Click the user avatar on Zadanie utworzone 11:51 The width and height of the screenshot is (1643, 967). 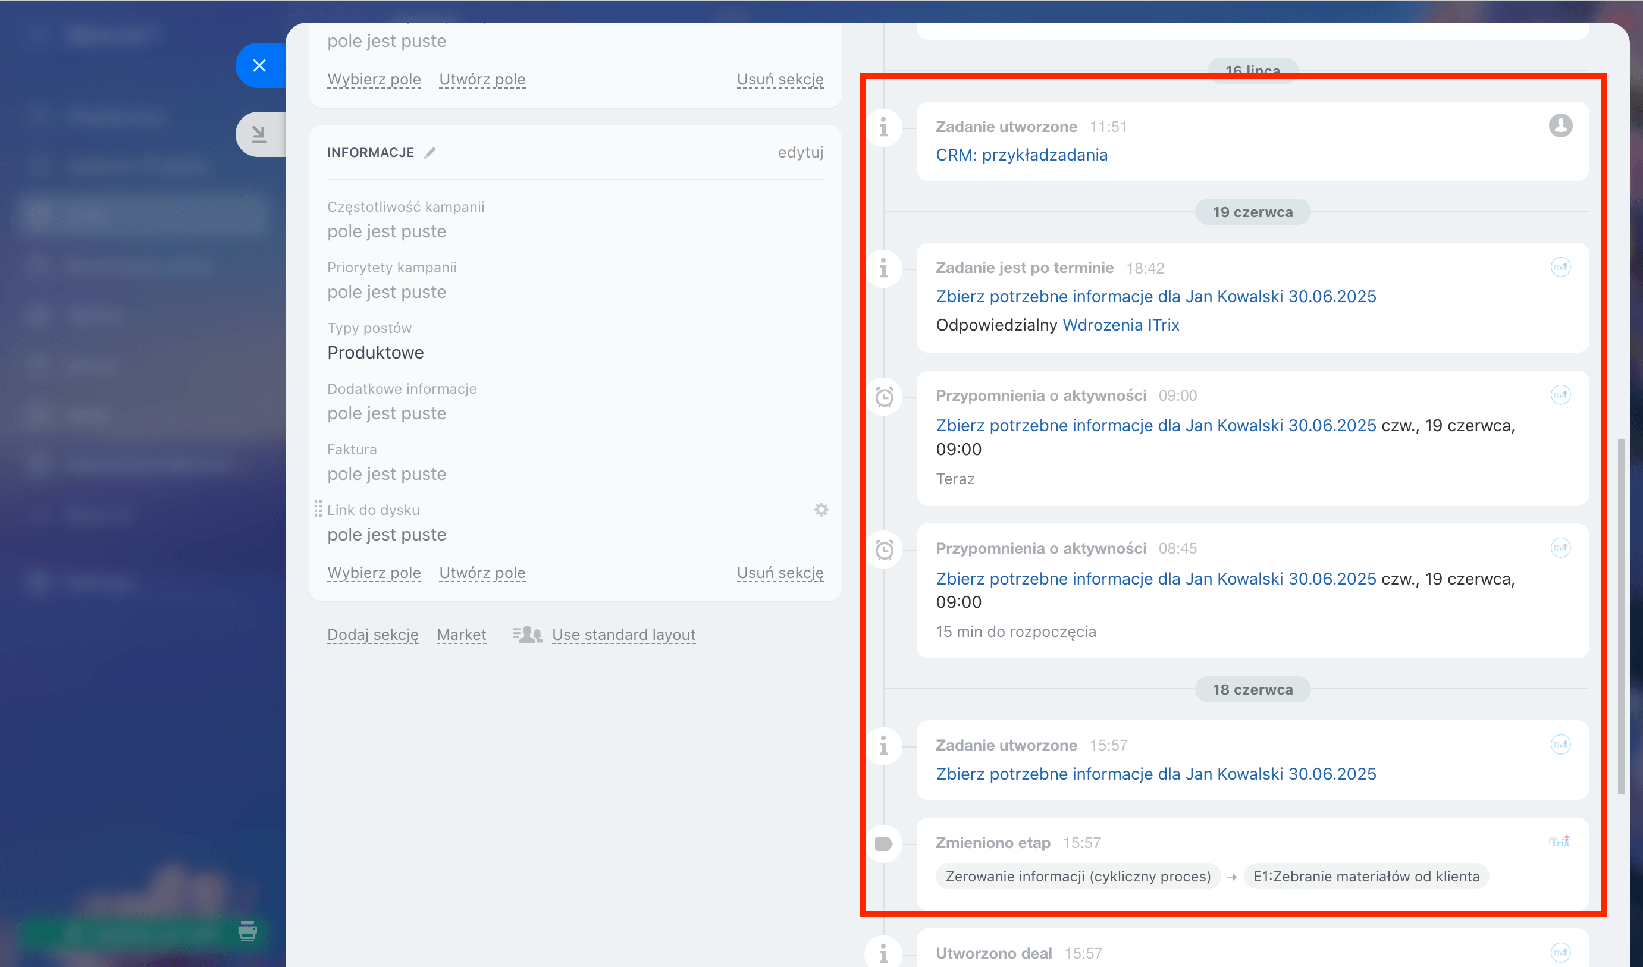[1560, 125]
